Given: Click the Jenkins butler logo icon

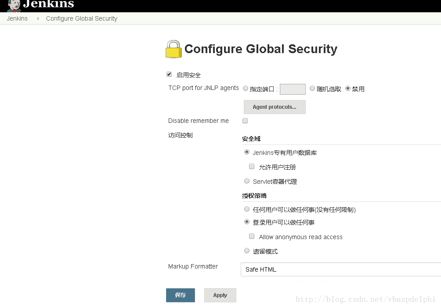Looking at the screenshot, I should click(14, 6).
